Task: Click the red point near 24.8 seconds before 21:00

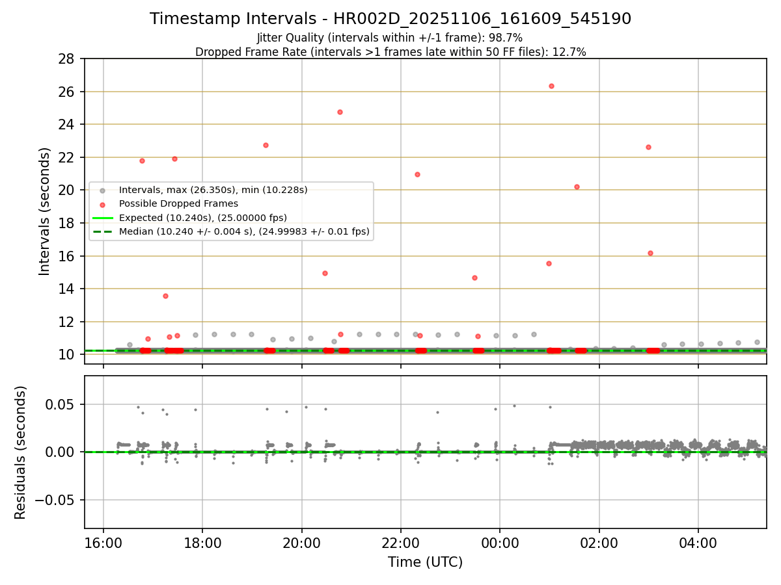Action: coord(340,112)
